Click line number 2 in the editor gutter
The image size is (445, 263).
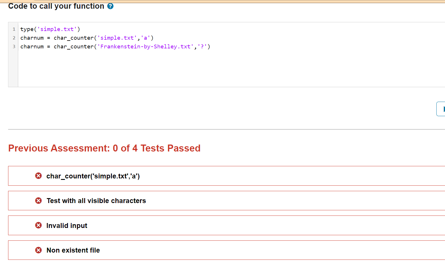pos(14,38)
